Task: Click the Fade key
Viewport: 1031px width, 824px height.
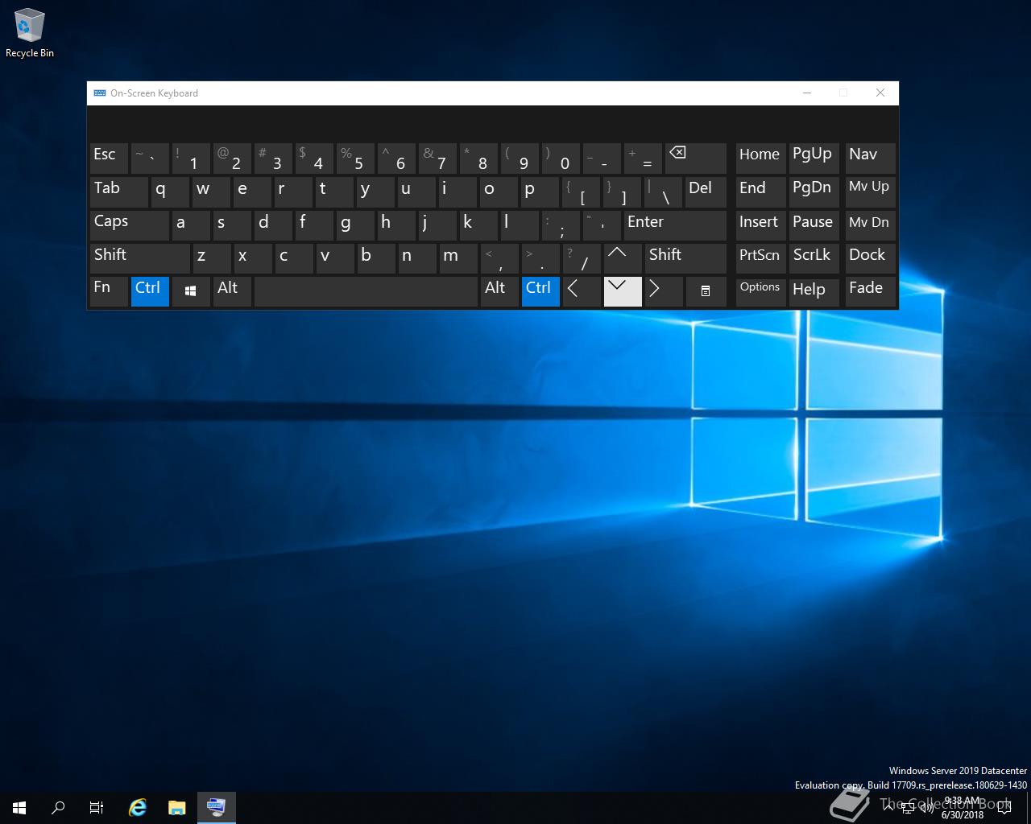Action: [870, 291]
